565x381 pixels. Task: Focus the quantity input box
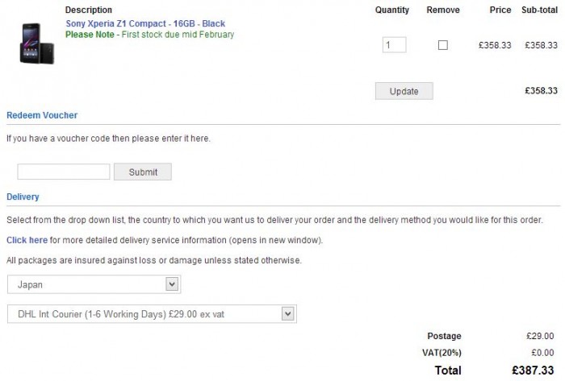[394, 45]
